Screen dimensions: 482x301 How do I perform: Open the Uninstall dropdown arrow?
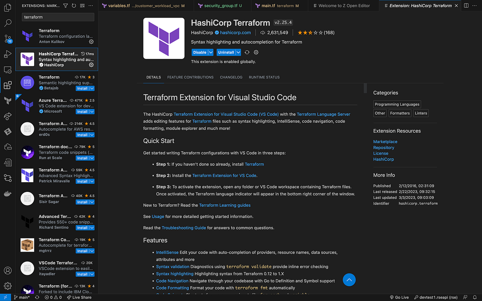[x=238, y=52]
